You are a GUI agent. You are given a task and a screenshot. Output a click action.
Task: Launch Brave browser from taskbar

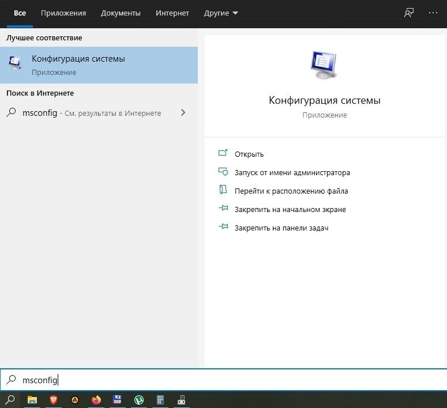[54, 400]
